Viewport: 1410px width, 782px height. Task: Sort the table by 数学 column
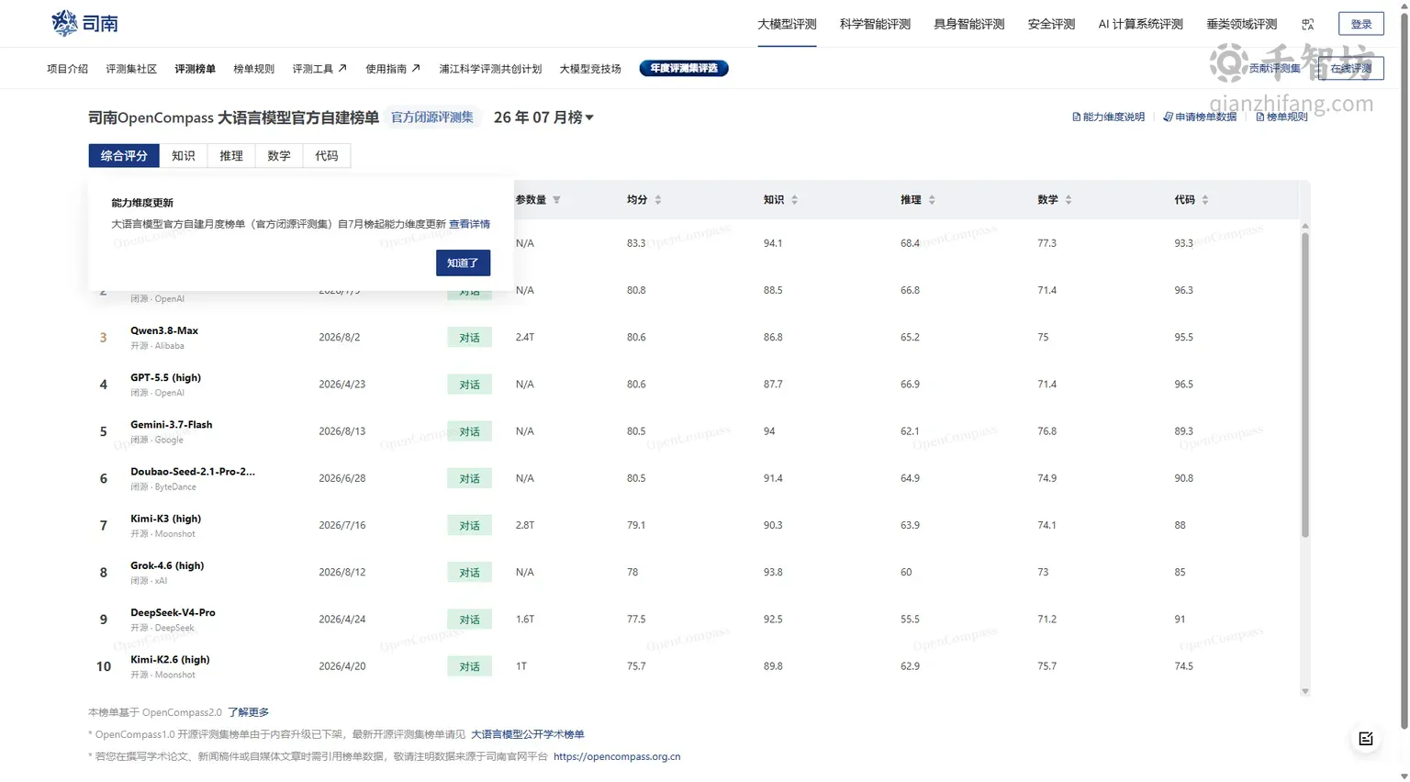1069,200
